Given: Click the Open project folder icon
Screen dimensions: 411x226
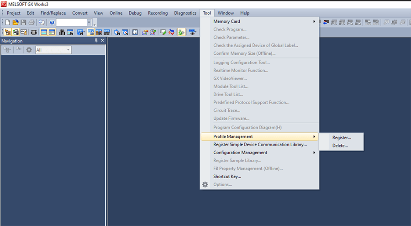Looking at the screenshot, I should (x=16, y=22).
